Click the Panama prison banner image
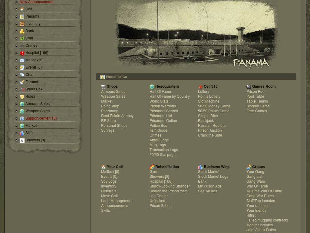The height and width of the screenshot is (233, 310). coord(196,35)
